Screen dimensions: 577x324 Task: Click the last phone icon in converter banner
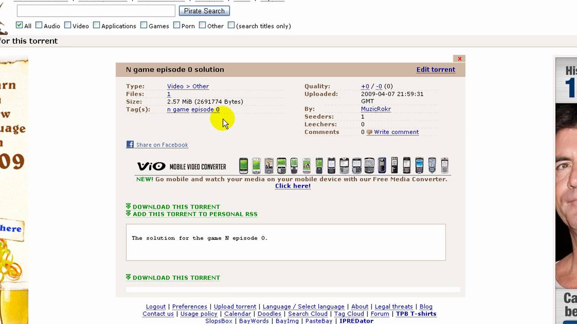pyautogui.click(x=444, y=166)
